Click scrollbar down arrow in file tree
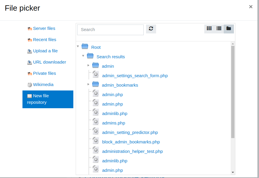Image resolution: width=259 pixels, height=178 pixels. (x=233, y=172)
